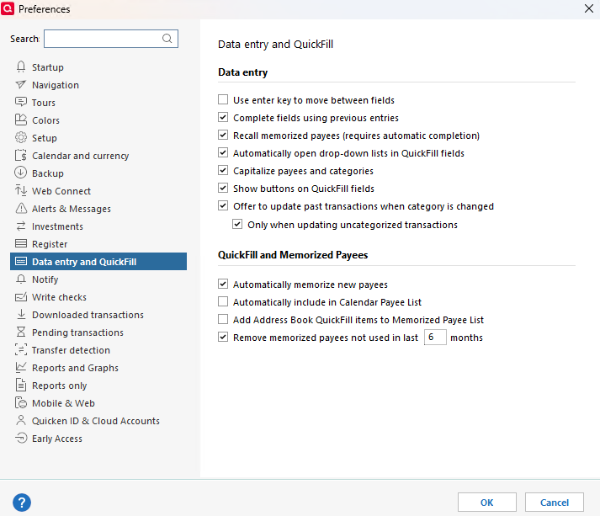Click the QuickFill and Memorized Payees heading

(x=293, y=255)
